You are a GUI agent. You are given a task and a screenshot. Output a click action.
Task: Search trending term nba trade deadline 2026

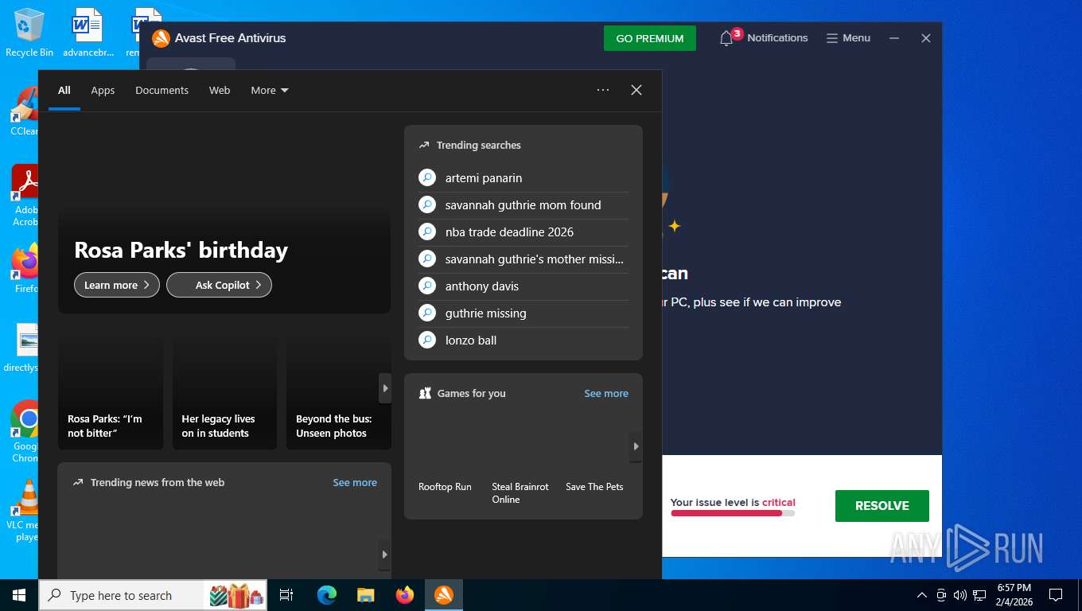coord(523,232)
